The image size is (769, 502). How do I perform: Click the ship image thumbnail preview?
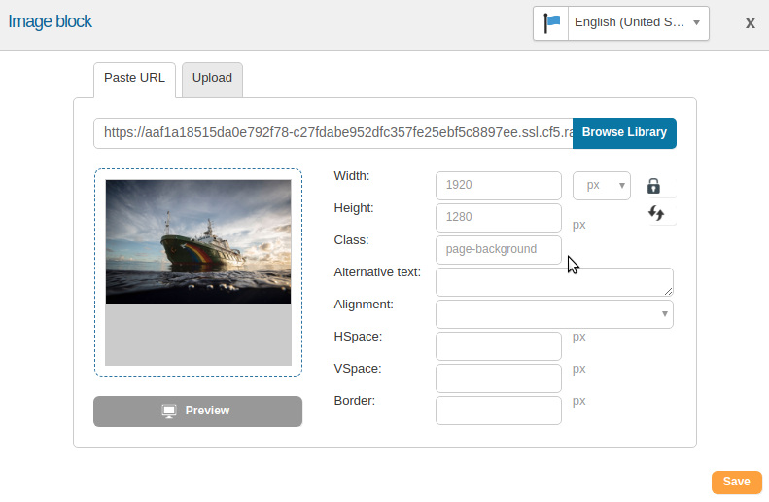click(x=198, y=241)
